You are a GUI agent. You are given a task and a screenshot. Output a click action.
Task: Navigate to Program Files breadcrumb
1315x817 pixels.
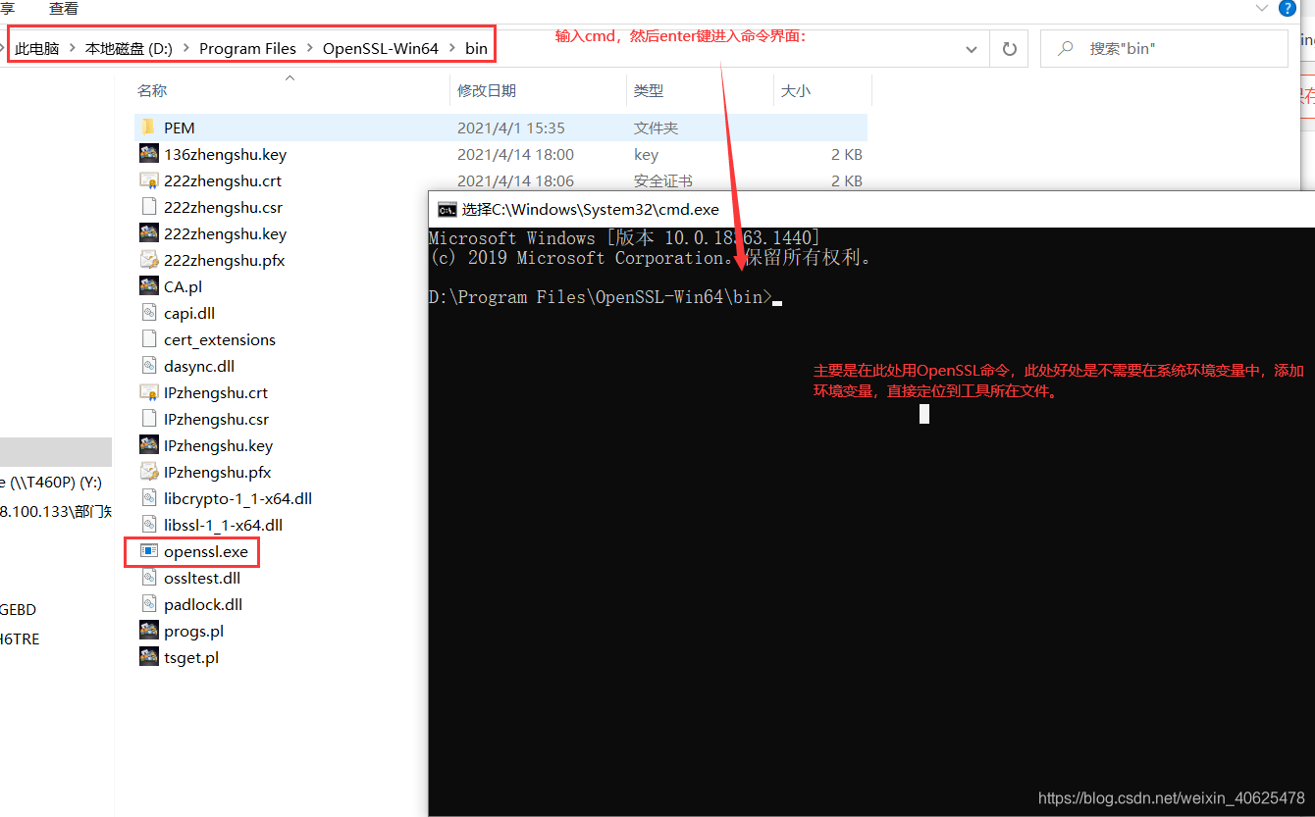point(247,48)
